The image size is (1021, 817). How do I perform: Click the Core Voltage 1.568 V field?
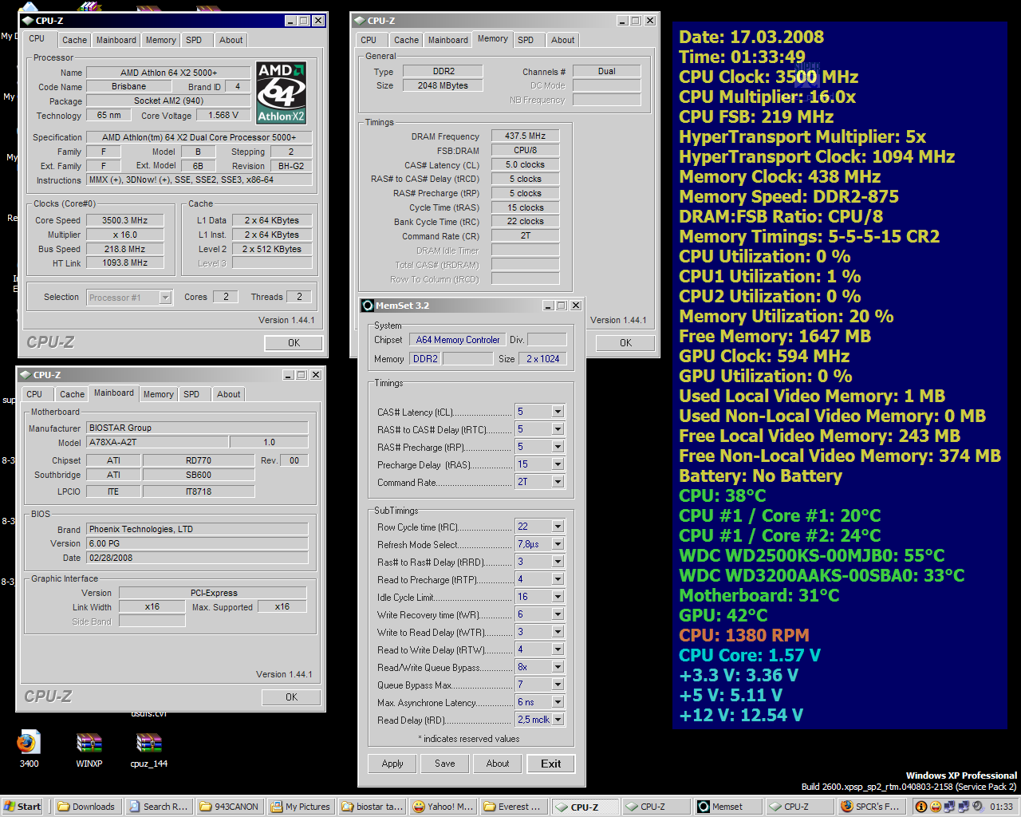pos(223,115)
